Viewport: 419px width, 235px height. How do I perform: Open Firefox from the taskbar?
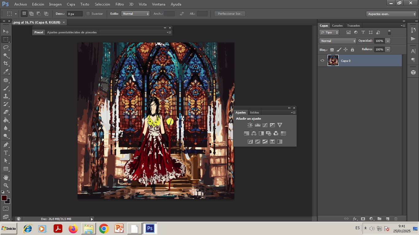coord(73,229)
